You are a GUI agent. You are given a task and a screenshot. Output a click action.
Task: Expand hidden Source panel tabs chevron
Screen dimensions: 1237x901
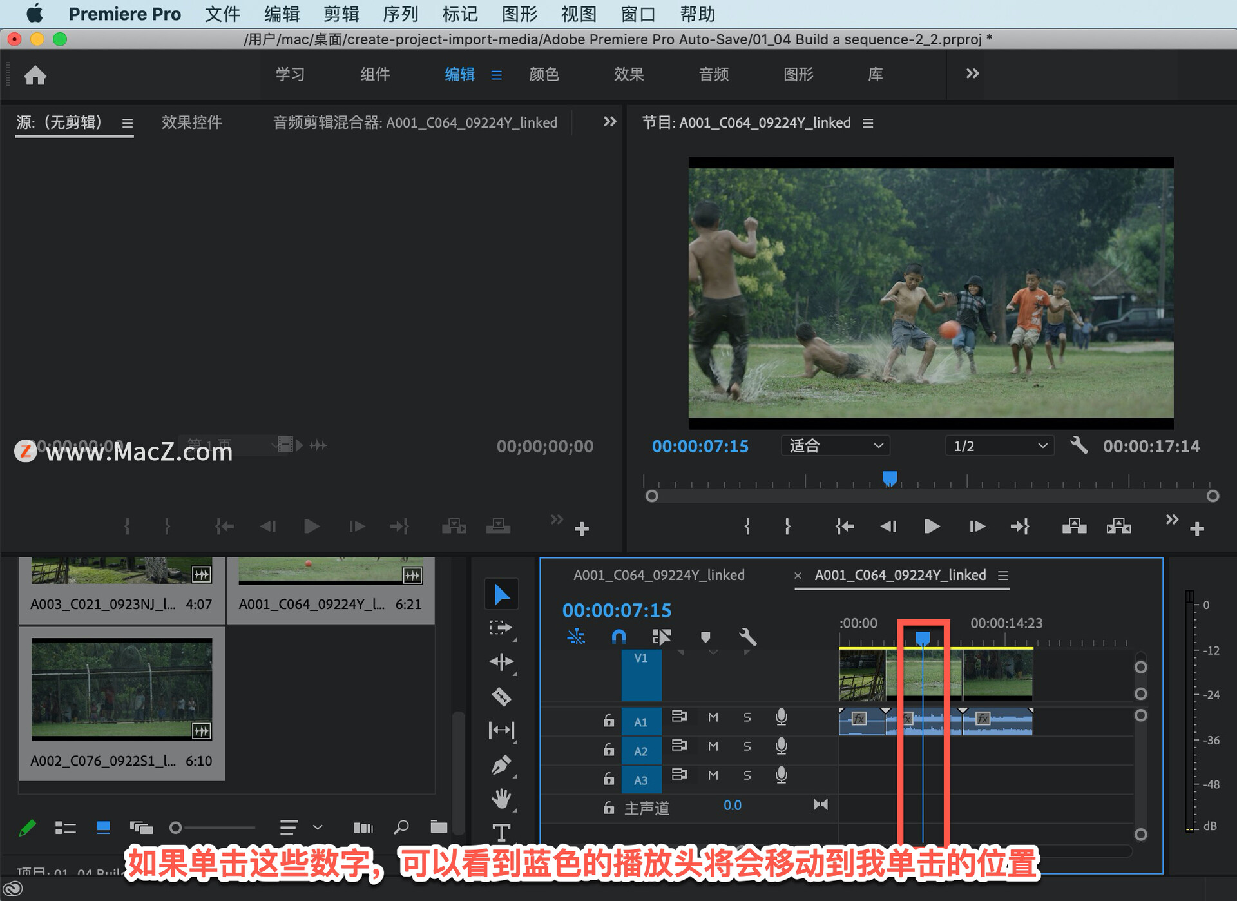point(609,121)
